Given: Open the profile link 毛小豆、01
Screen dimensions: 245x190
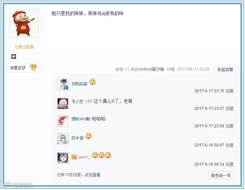Looking at the screenshot, I should [x=82, y=101].
